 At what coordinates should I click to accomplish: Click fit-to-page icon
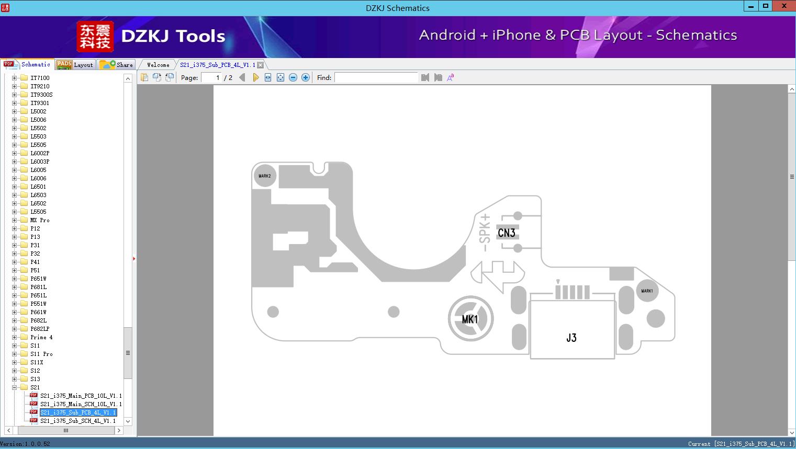point(281,77)
